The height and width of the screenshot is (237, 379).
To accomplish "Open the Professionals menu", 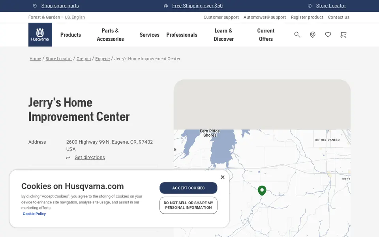I will click(182, 35).
